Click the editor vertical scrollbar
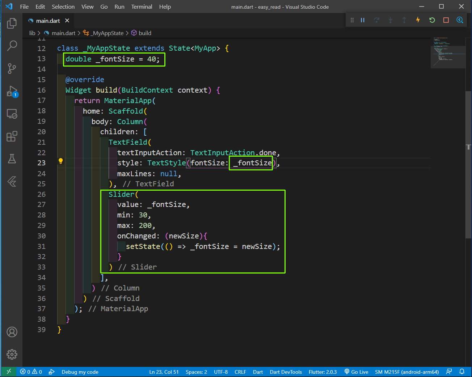 pyautogui.click(x=469, y=165)
